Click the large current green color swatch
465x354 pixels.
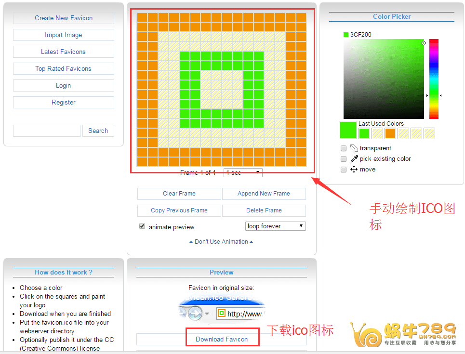(x=347, y=130)
